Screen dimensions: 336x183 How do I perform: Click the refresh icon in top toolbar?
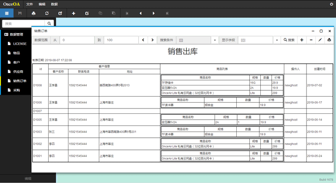point(47,13)
